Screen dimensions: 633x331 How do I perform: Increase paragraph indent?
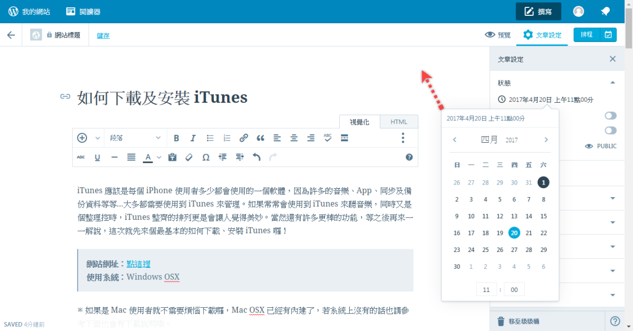(x=239, y=157)
